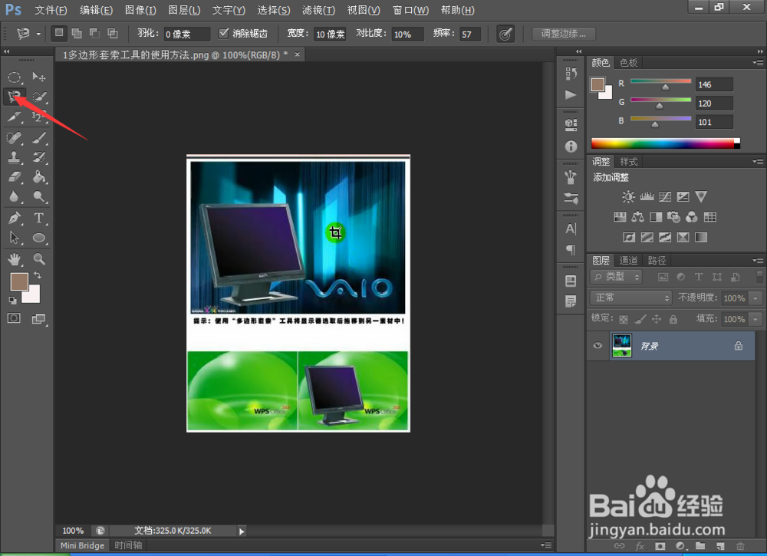Screen dimensions: 767x556
Task: Select the Pen tool
Action: coord(14,218)
